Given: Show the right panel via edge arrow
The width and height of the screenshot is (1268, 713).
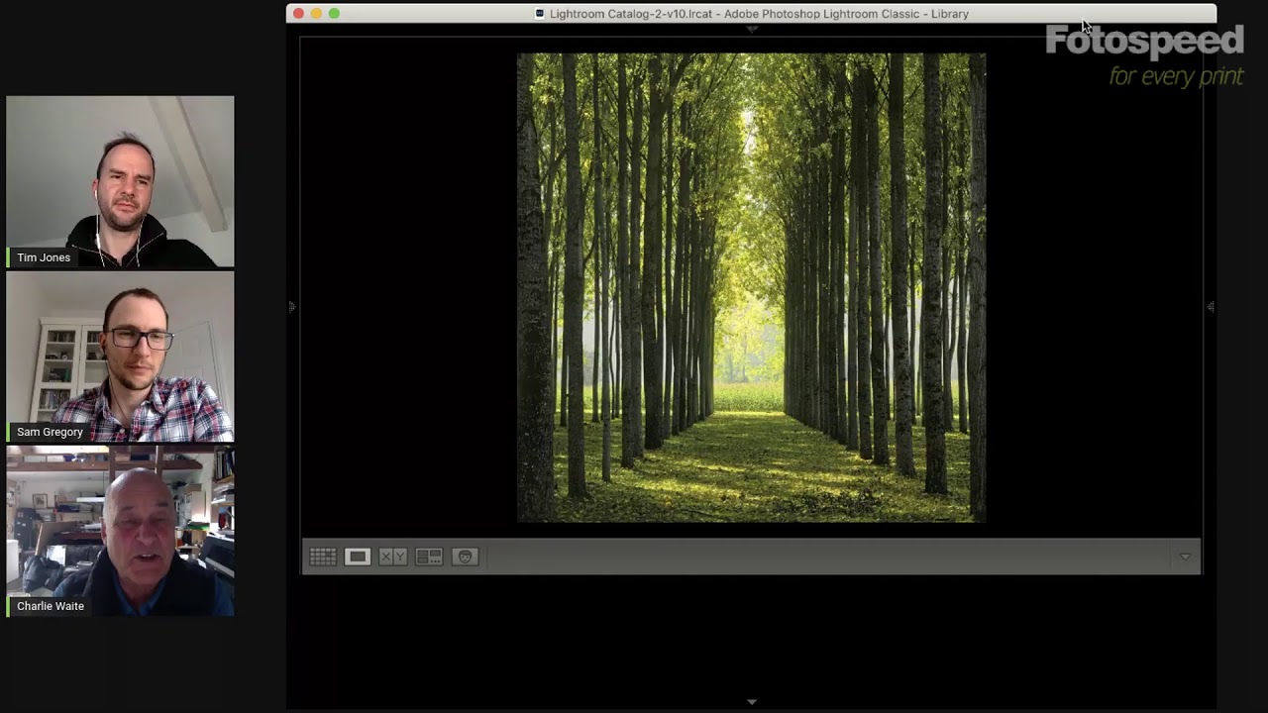Looking at the screenshot, I should pos(1211,307).
